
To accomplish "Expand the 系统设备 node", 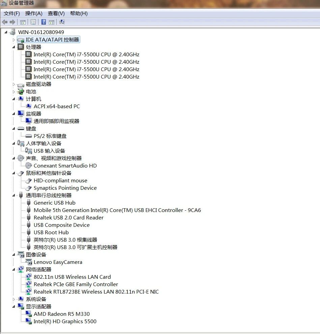I will (13, 299).
